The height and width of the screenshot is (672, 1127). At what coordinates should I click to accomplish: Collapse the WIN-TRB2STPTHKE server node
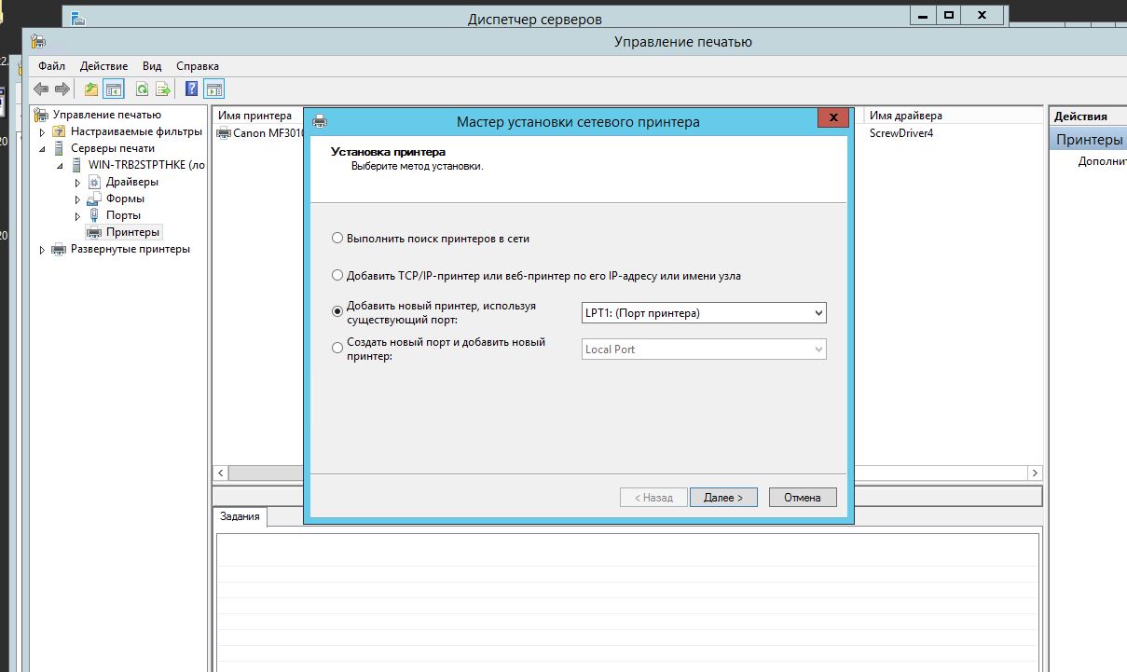coord(62,166)
